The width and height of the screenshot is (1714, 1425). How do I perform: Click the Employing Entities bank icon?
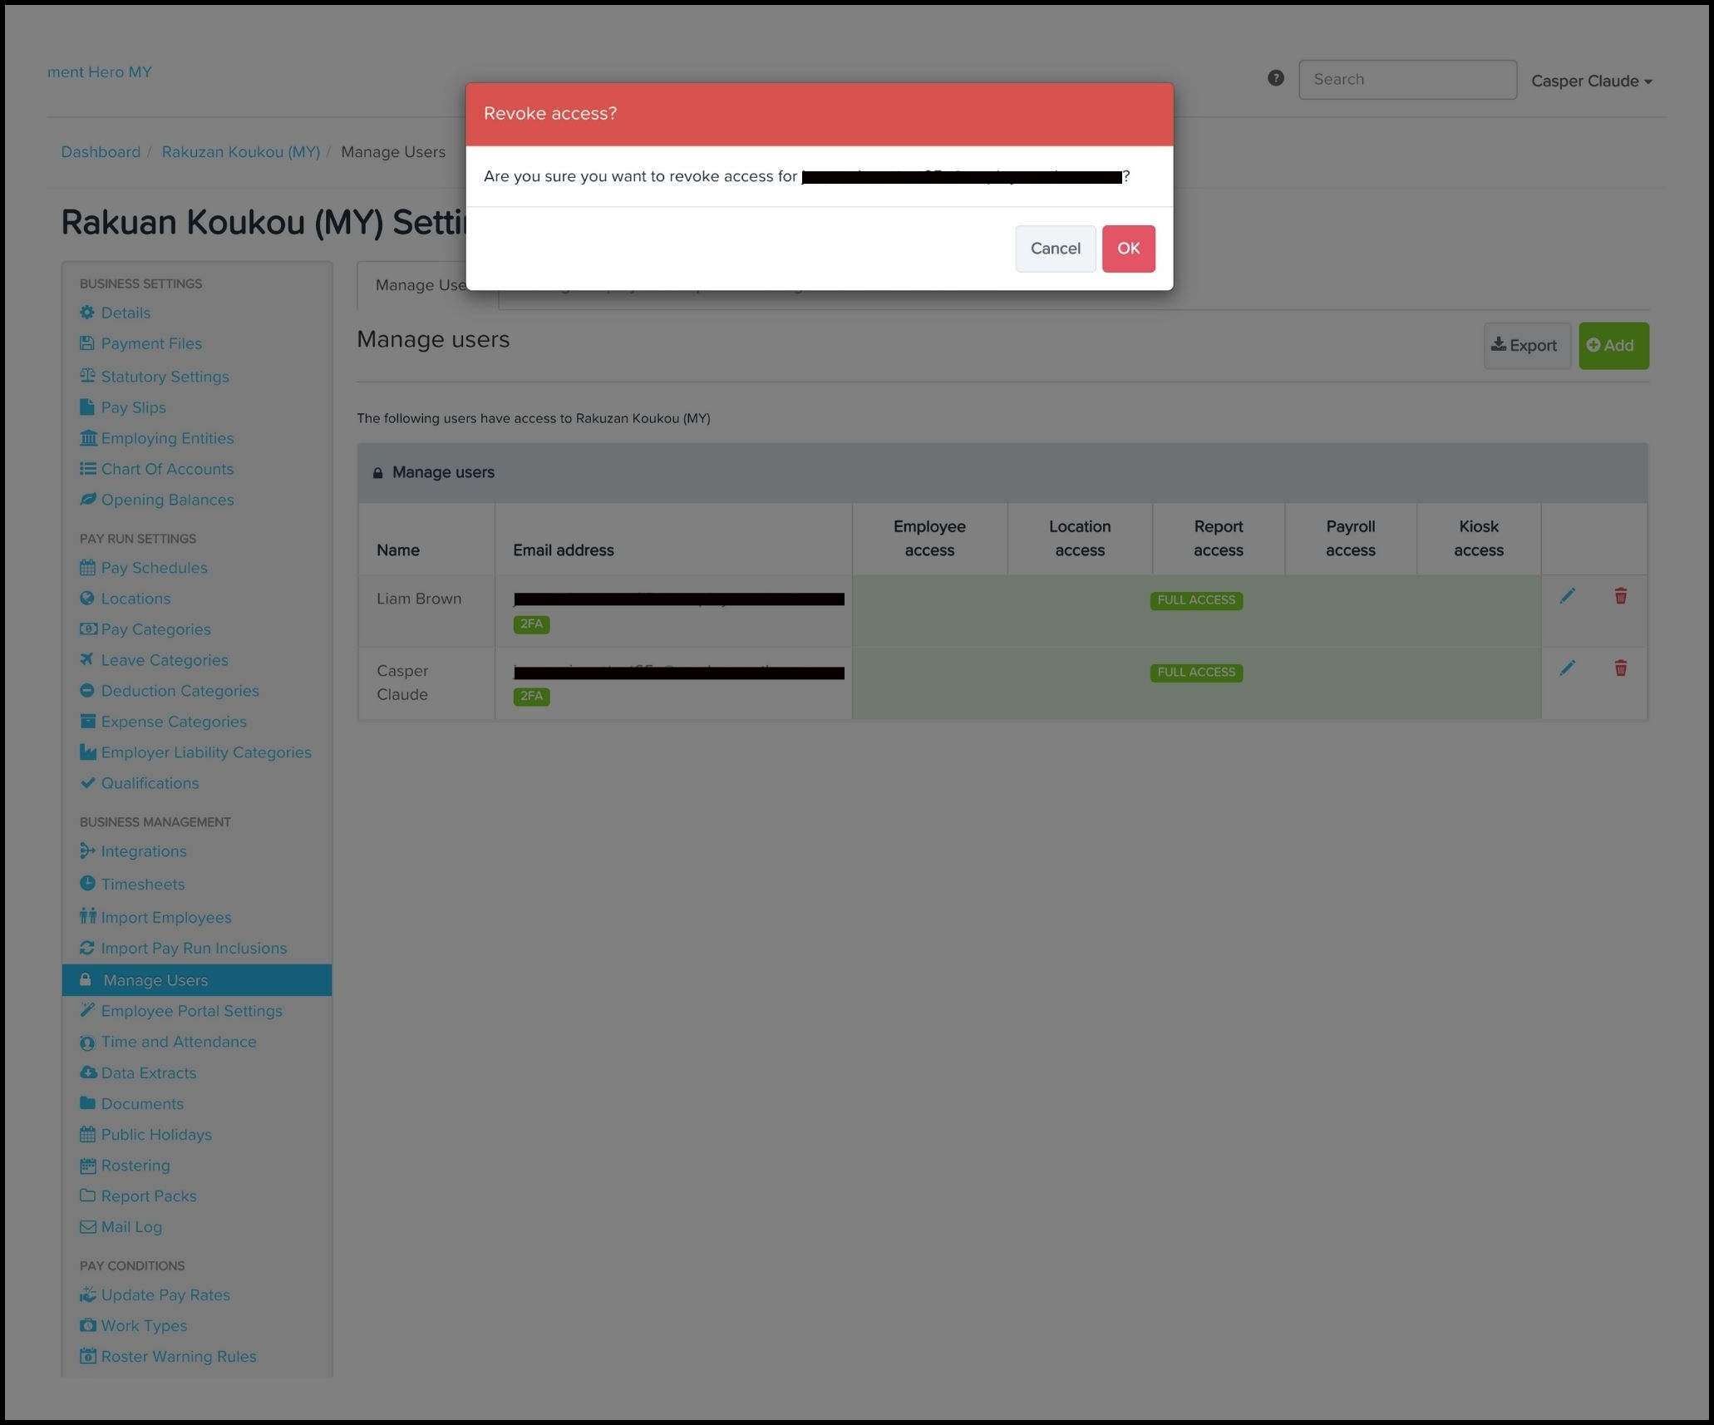tap(88, 438)
